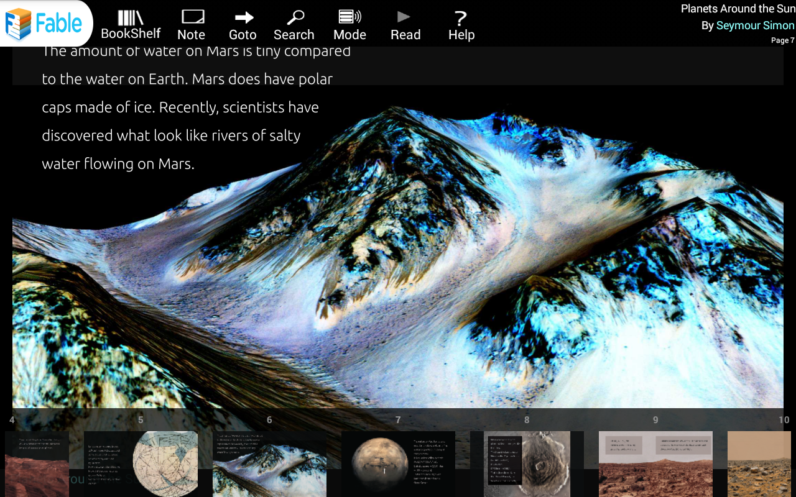Open Help using the question mark icon
796x497 pixels.
461,24
